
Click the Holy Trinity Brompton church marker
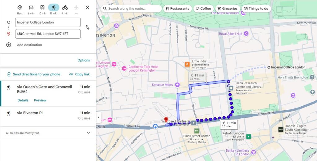tap(312, 77)
